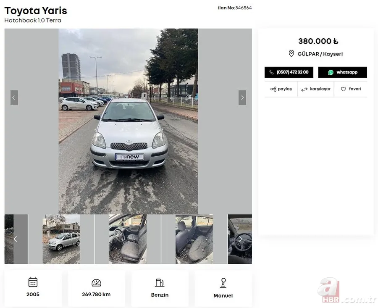
Task: Click the calendar icon above 2005
Action: pos(33,282)
